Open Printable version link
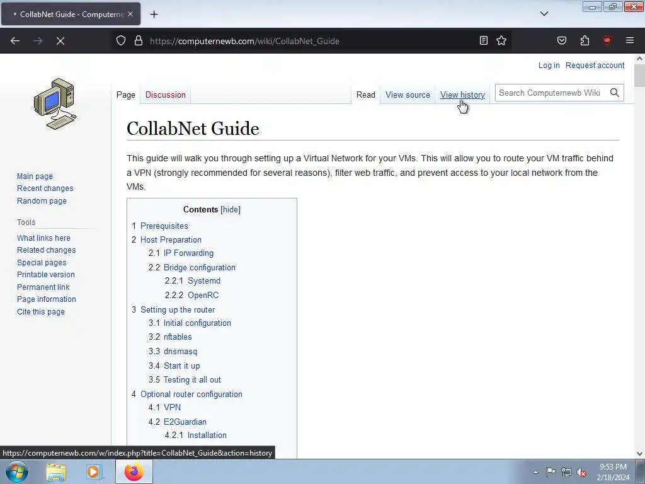645x484 pixels. click(x=46, y=275)
